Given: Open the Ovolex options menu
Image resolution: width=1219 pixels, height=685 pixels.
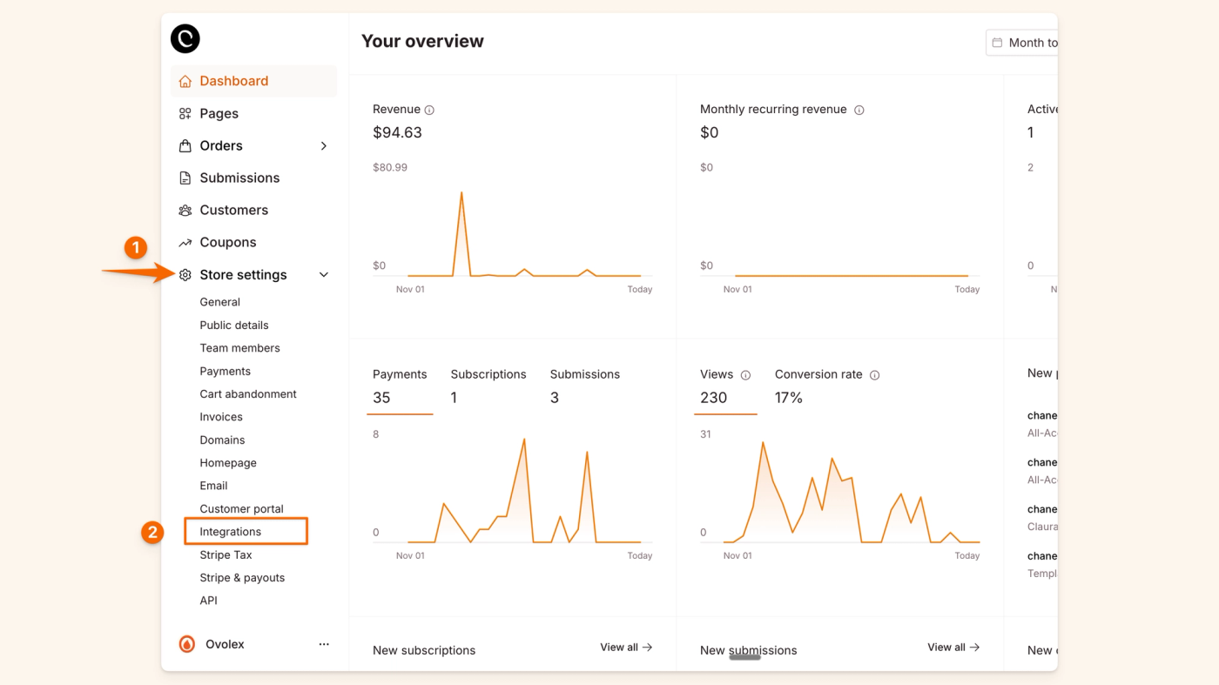Looking at the screenshot, I should point(323,644).
